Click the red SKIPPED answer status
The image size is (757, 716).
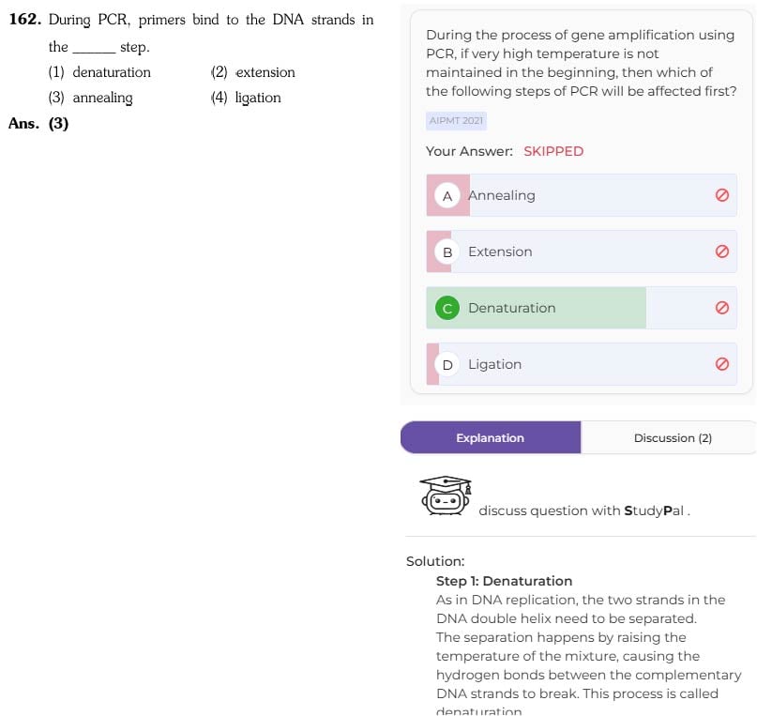click(x=553, y=151)
